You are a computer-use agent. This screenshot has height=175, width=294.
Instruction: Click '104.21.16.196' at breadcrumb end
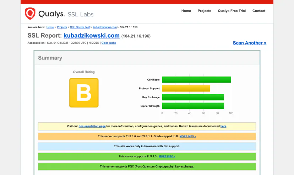click(x=129, y=27)
